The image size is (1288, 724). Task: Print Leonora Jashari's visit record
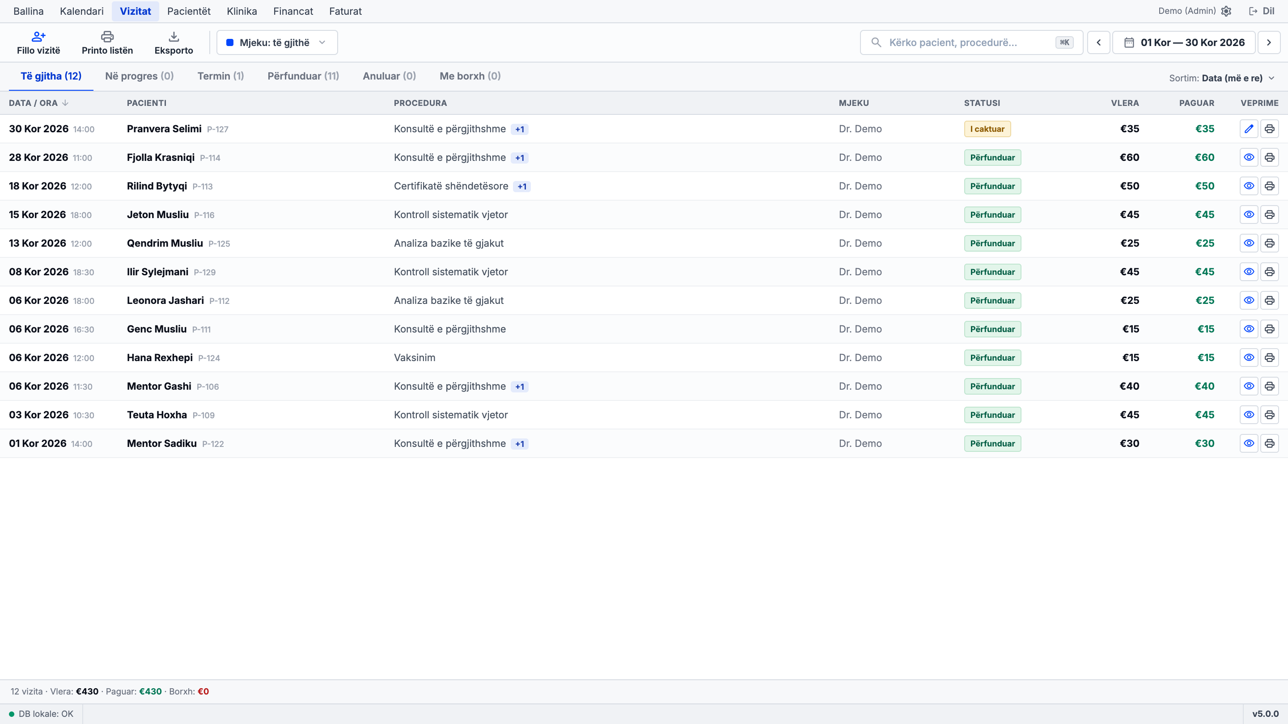pos(1270,300)
